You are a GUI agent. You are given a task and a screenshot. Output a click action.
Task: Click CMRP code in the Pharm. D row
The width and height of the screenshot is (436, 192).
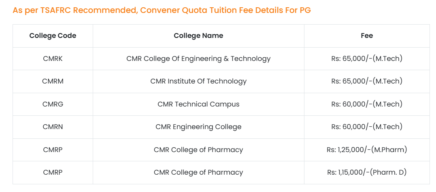coord(53,172)
